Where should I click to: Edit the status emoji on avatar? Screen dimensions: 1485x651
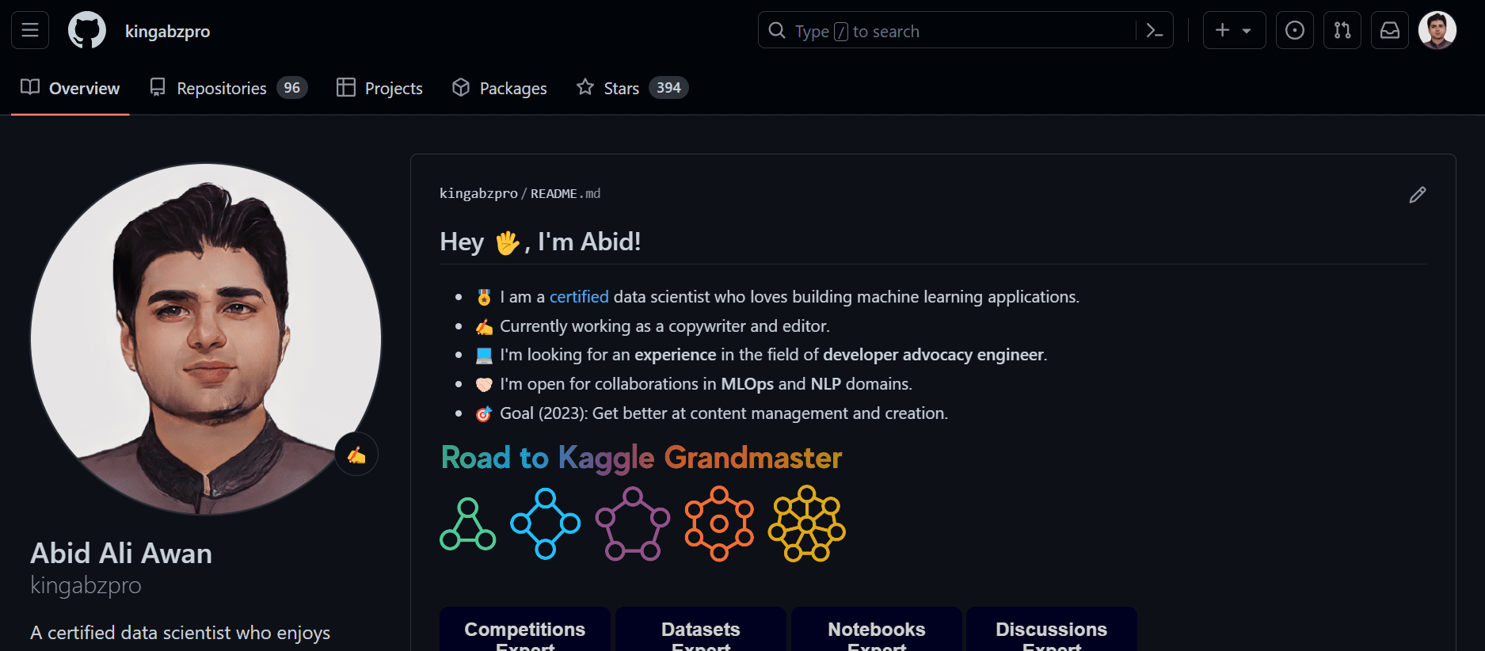(356, 455)
